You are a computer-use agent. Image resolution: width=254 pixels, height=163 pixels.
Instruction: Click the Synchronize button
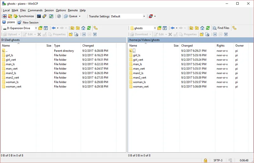(24, 16)
